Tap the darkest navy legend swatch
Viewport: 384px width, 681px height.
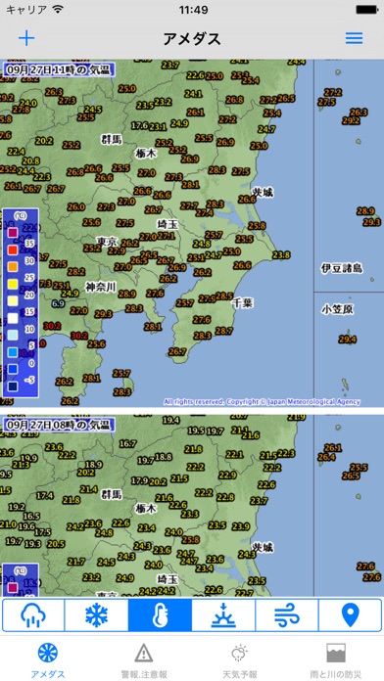(13, 386)
